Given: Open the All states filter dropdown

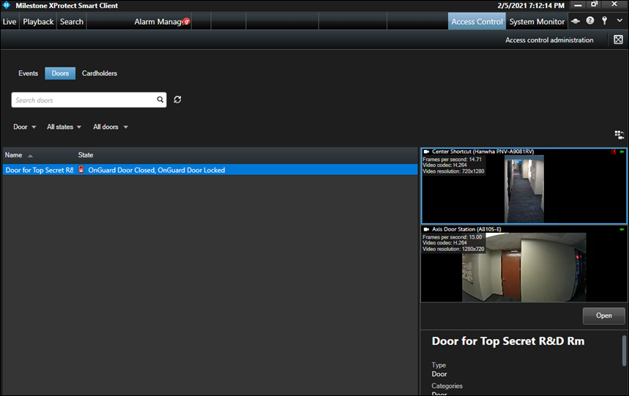Looking at the screenshot, I should [64, 127].
